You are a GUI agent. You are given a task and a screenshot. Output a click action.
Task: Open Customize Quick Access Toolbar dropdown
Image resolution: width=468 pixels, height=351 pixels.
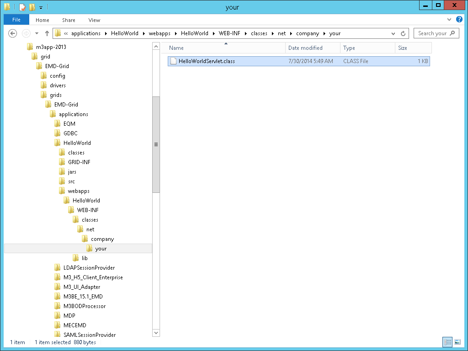tap(41, 7)
